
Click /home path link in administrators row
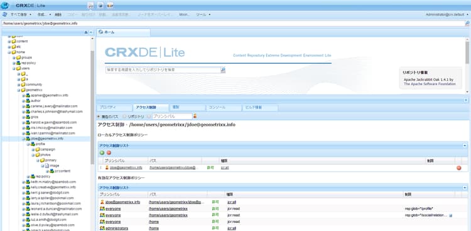(x=154, y=228)
